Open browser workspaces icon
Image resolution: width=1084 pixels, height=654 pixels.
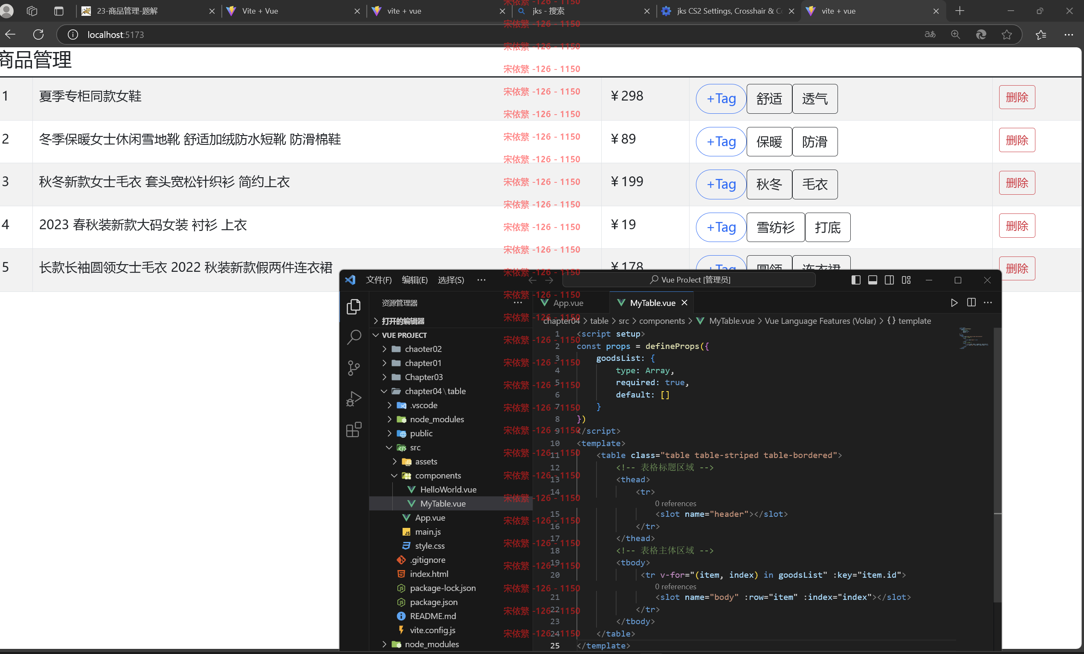[32, 11]
